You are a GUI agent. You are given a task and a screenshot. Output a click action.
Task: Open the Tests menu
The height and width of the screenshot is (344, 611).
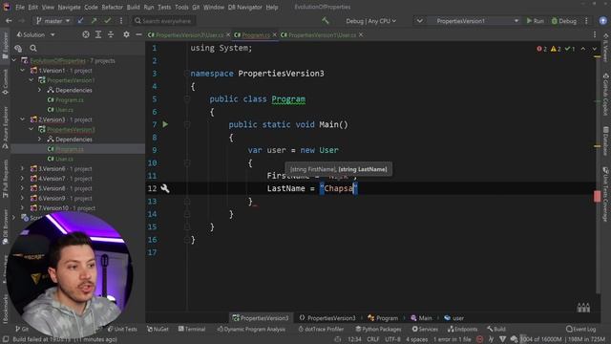(164, 7)
